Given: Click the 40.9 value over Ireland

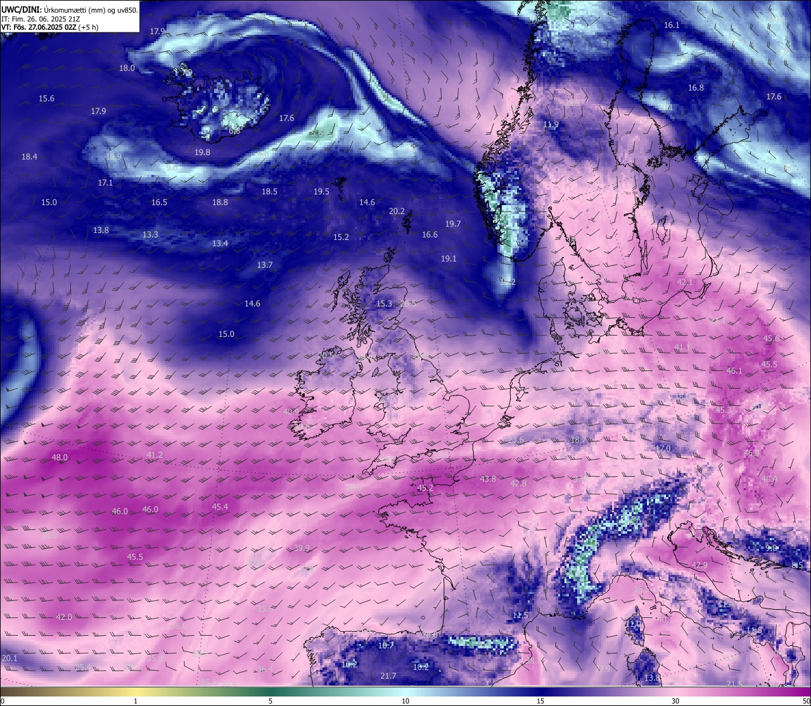Looking at the screenshot, I should [x=291, y=412].
